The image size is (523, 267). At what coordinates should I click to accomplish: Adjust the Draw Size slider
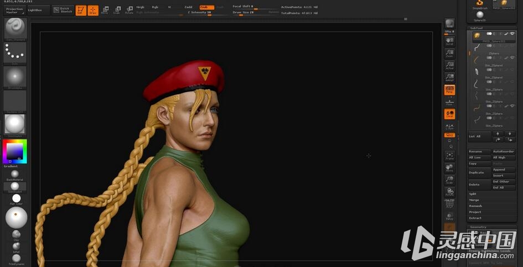pos(256,13)
